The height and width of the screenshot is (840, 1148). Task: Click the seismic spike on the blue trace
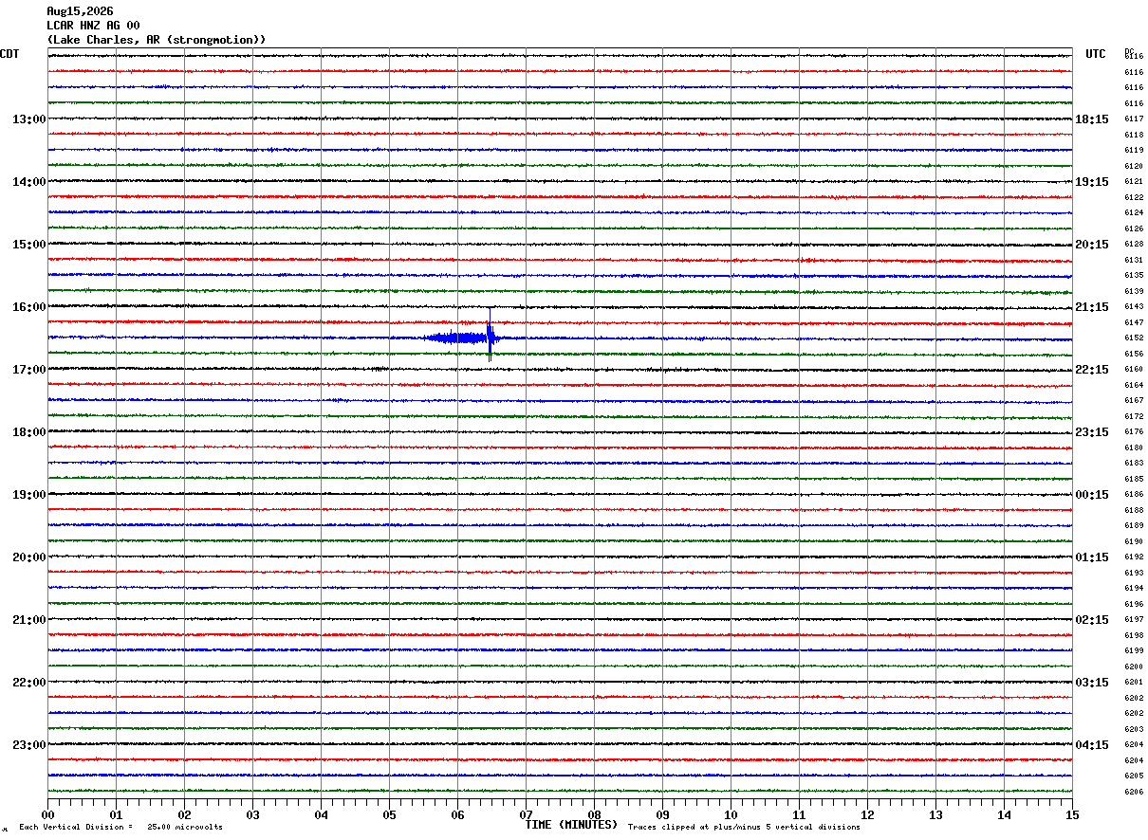click(490, 335)
